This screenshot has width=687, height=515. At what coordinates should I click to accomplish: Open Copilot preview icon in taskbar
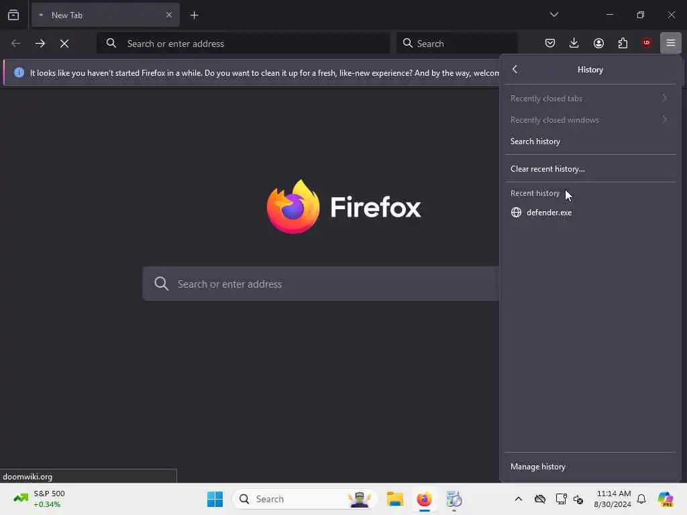pos(666,499)
